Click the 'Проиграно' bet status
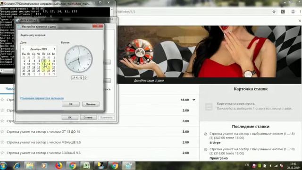 point(218,158)
